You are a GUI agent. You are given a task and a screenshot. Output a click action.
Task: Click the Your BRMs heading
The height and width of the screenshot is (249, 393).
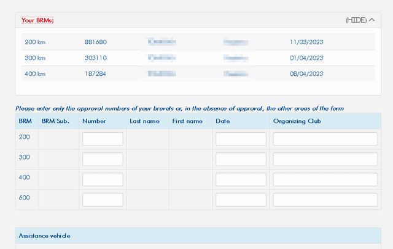pos(37,20)
